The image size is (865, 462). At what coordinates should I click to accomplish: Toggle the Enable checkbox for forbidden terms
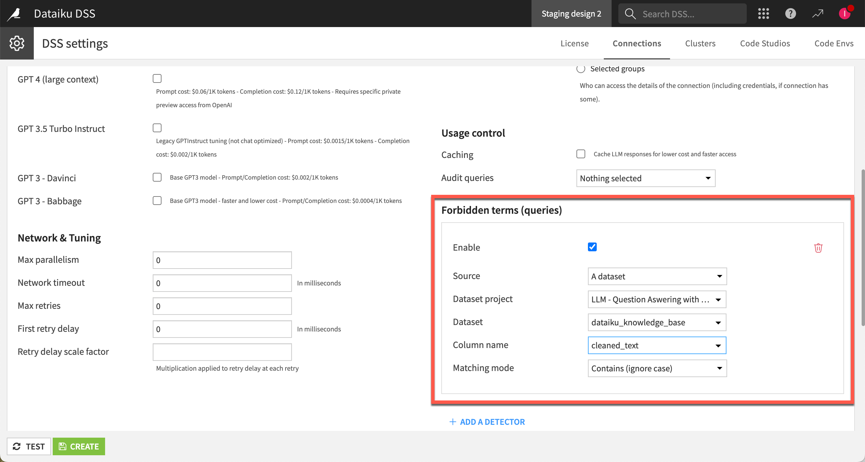(592, 247)
